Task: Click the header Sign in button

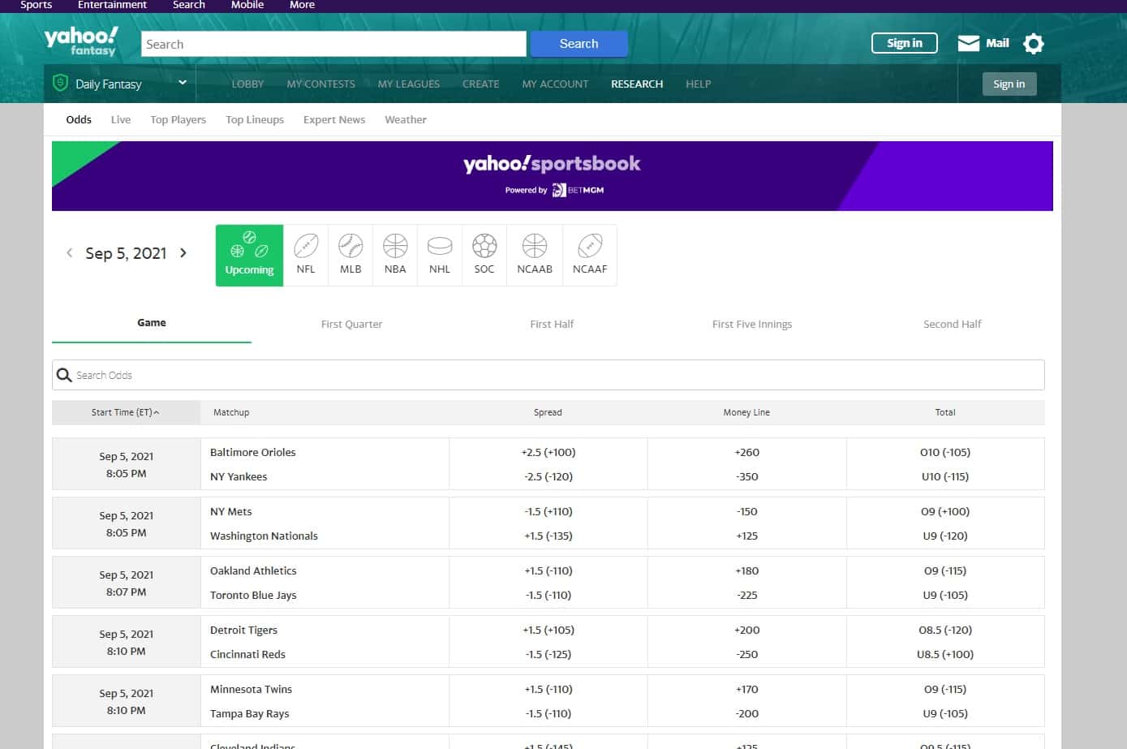Action: pyautogui.click(x=904, y=43)
